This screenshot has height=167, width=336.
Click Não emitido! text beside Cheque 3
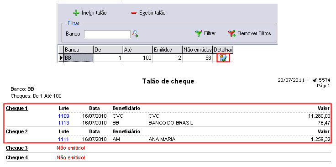[71, 148]
